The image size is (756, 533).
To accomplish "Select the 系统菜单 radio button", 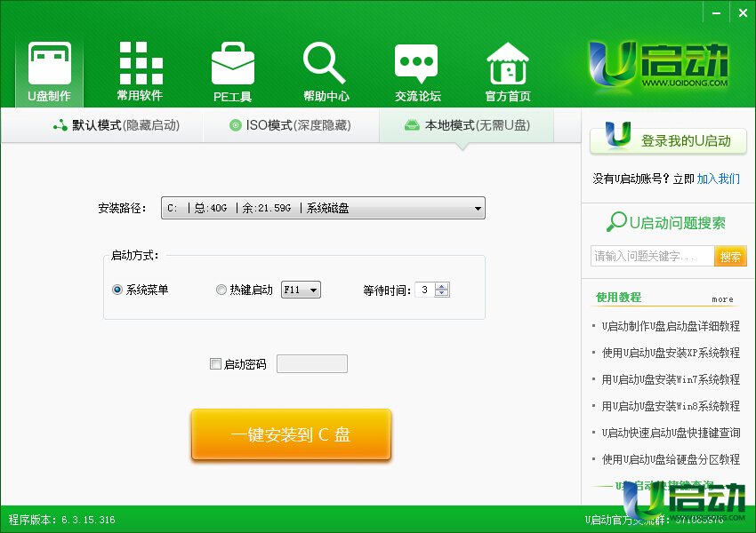I will (117, 290).
